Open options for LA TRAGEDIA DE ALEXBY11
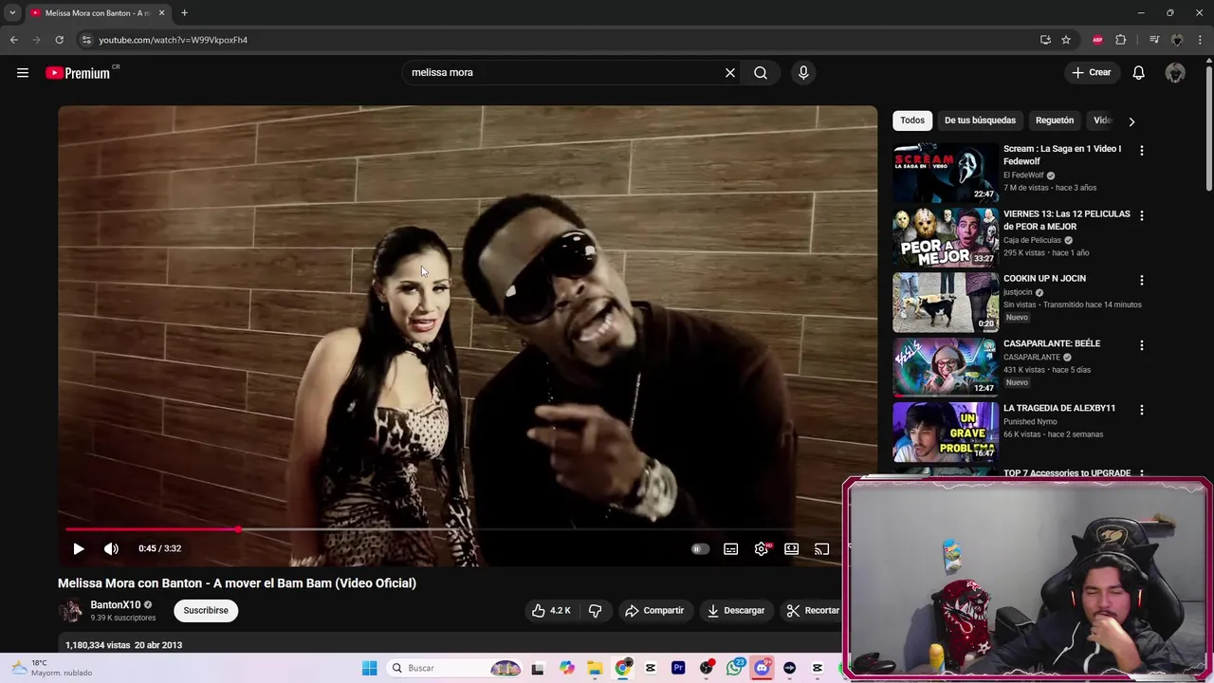The height and width of the screenshot is (683, 1214). tap(1142, 410)
